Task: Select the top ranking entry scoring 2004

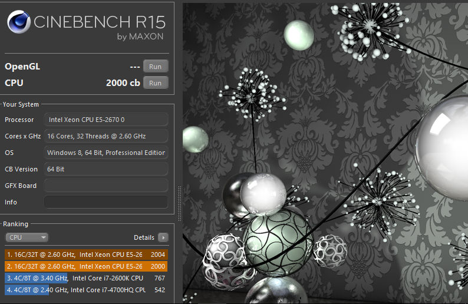Action: (x=86, y=255)
